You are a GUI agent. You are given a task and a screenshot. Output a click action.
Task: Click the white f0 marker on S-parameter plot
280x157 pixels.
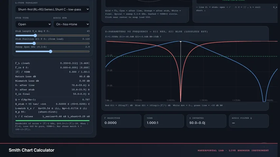tap(181, 42)
